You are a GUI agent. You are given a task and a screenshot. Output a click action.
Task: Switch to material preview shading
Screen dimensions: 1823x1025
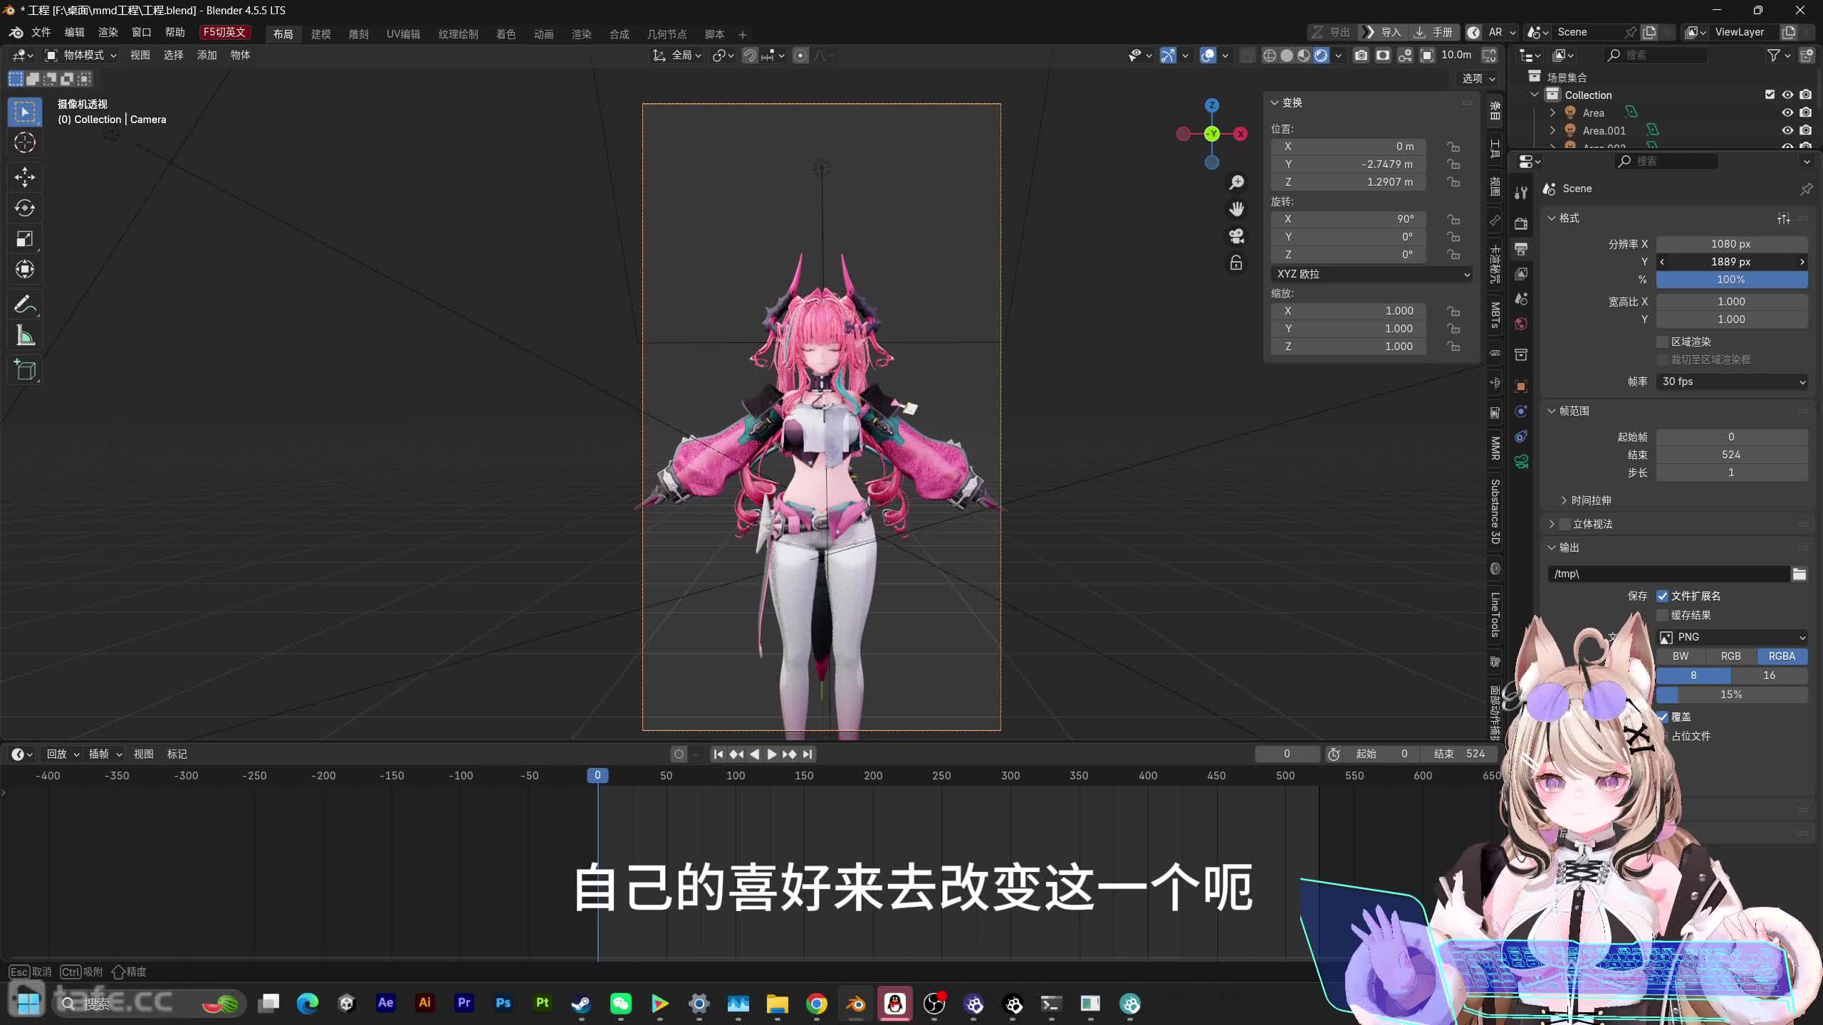(1304, 56)
